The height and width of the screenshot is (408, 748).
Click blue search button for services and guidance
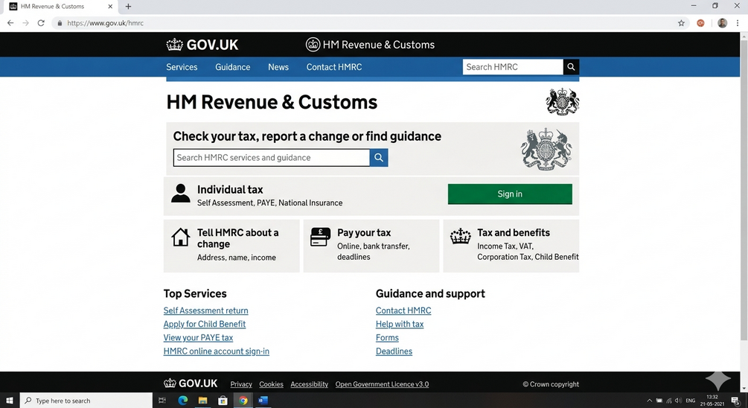click(379, 158)
